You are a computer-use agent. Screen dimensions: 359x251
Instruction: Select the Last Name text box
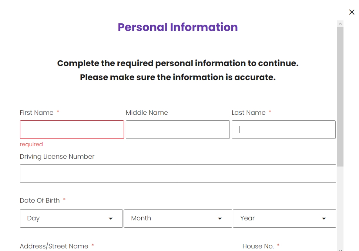284,130
